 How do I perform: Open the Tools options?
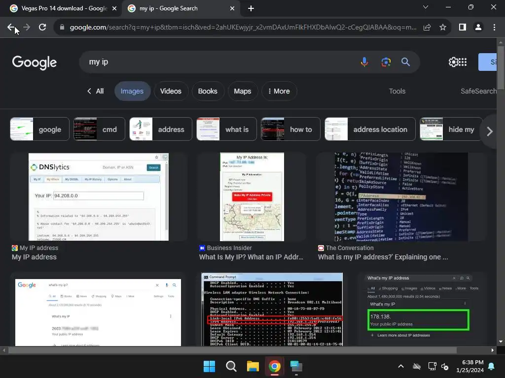click(x=397, y=91)
